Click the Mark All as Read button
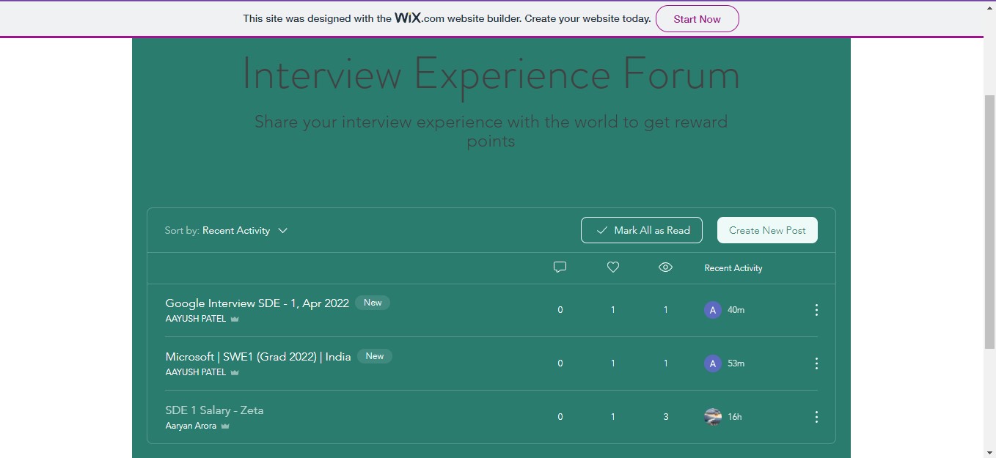The image size is (996, 458). 642,230
